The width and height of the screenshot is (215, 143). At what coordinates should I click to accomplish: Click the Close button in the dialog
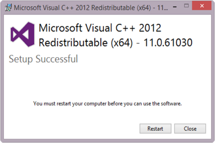click(190, 128)
